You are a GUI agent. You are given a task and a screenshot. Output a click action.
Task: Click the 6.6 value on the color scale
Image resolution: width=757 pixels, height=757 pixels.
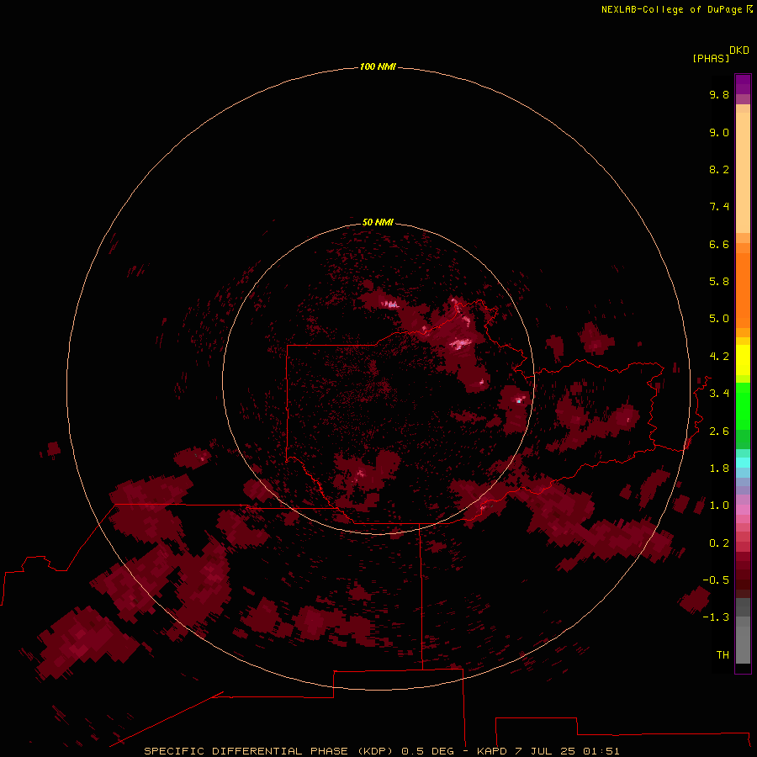719,244
